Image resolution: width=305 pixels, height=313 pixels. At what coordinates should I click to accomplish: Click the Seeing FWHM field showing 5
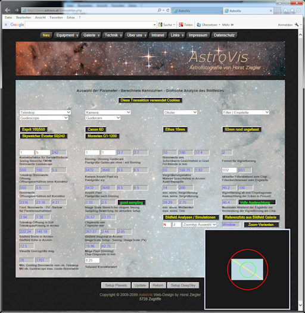pyautogui.click(x=43, y=152)
